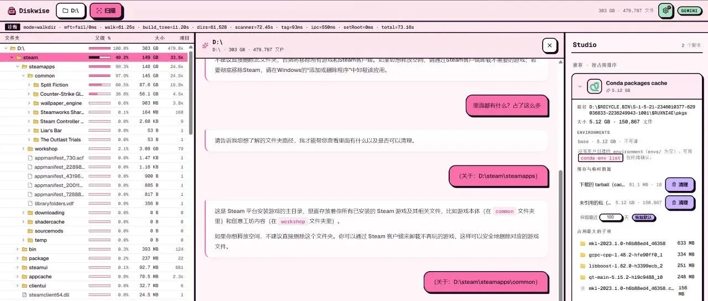
Task: Sort by the 项目 column header
Action: (185, 38)
